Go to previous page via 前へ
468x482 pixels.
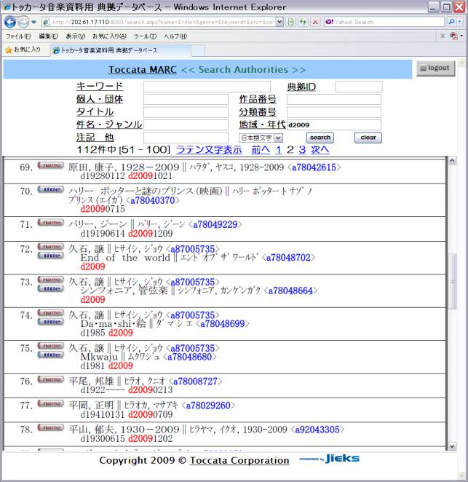click(x=261, y=150)
